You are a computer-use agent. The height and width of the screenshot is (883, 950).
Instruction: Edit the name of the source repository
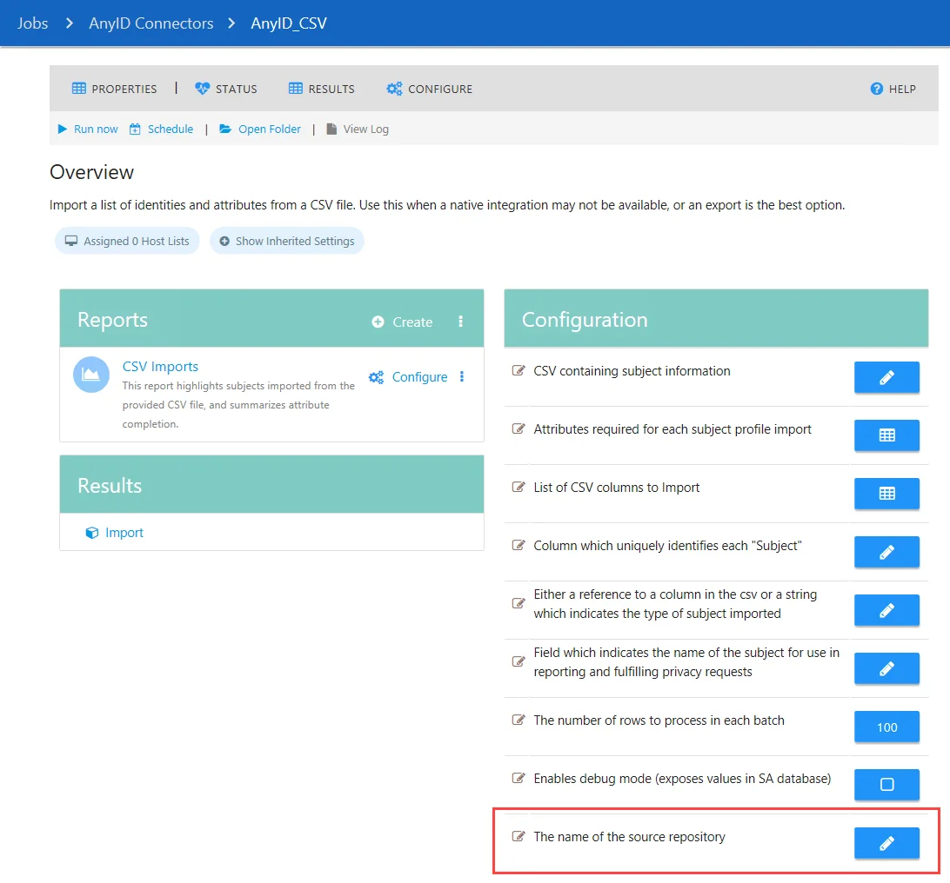pos(886,843)
